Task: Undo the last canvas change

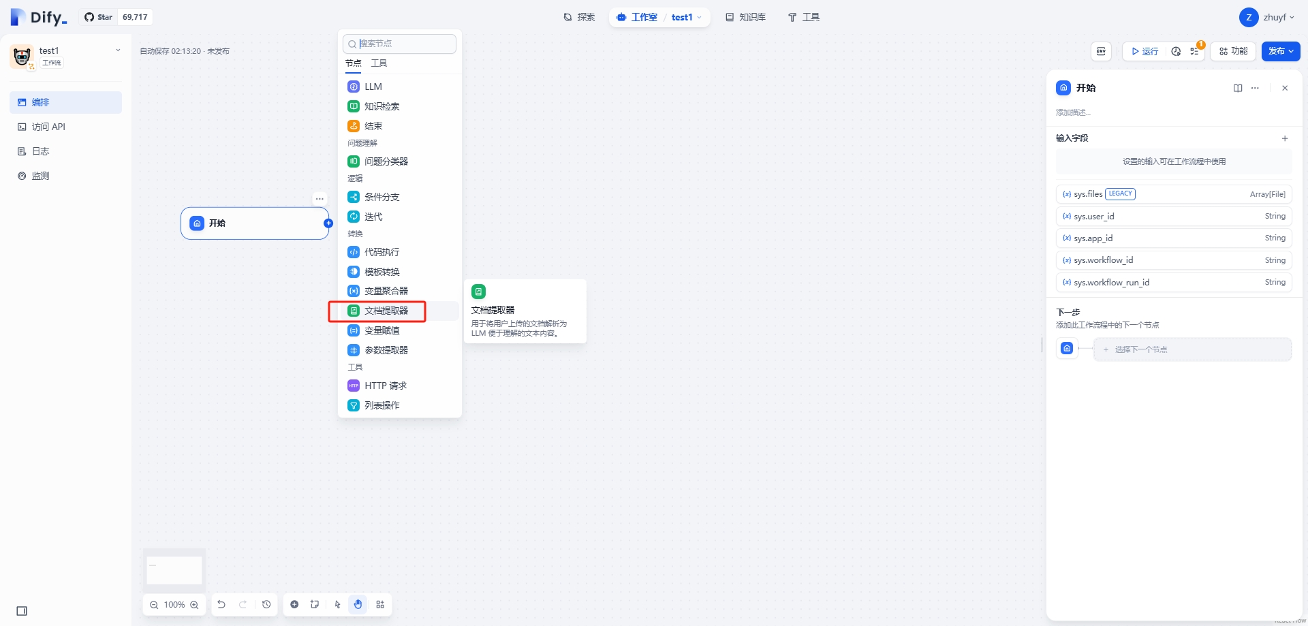Action: [x=221, y=604]
